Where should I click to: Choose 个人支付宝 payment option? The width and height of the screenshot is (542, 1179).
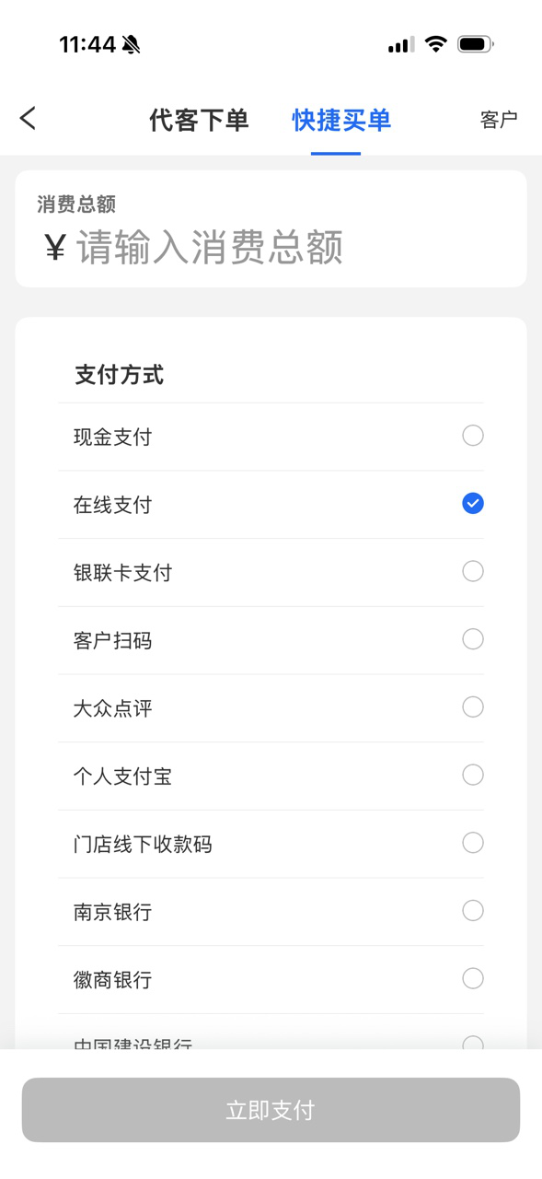271,776
